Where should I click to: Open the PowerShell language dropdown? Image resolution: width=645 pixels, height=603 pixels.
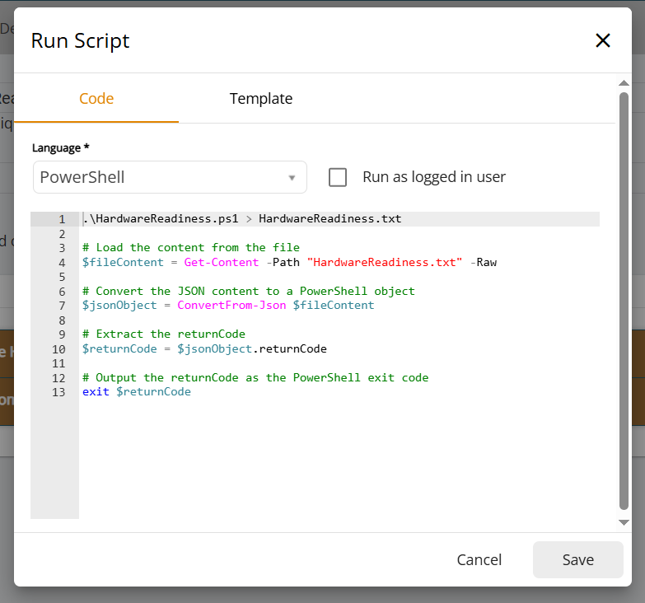click(x=170, y=177)
